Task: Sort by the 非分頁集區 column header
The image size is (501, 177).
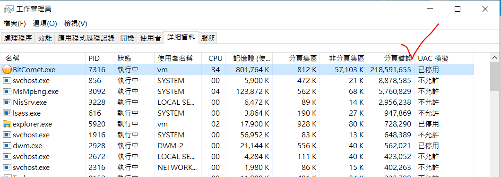Action: coord(344,59)
